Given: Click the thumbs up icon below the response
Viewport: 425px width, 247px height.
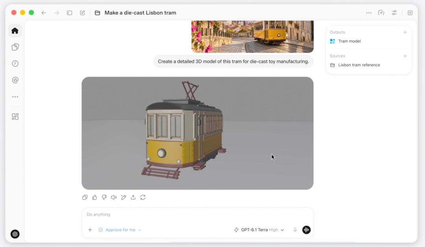Looking at the screenshot, I should tap(94, 197).
